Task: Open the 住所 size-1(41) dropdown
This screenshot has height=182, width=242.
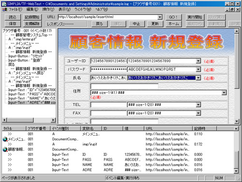Action: [x=224, y=93]
